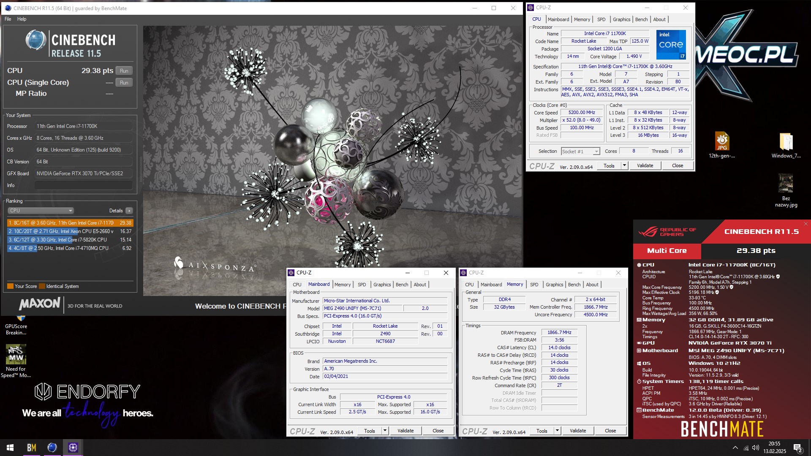811x456 pixels.
Task: Open Bez nazwy.jpg desktop thumbnail
Action: tap(786, 190)
